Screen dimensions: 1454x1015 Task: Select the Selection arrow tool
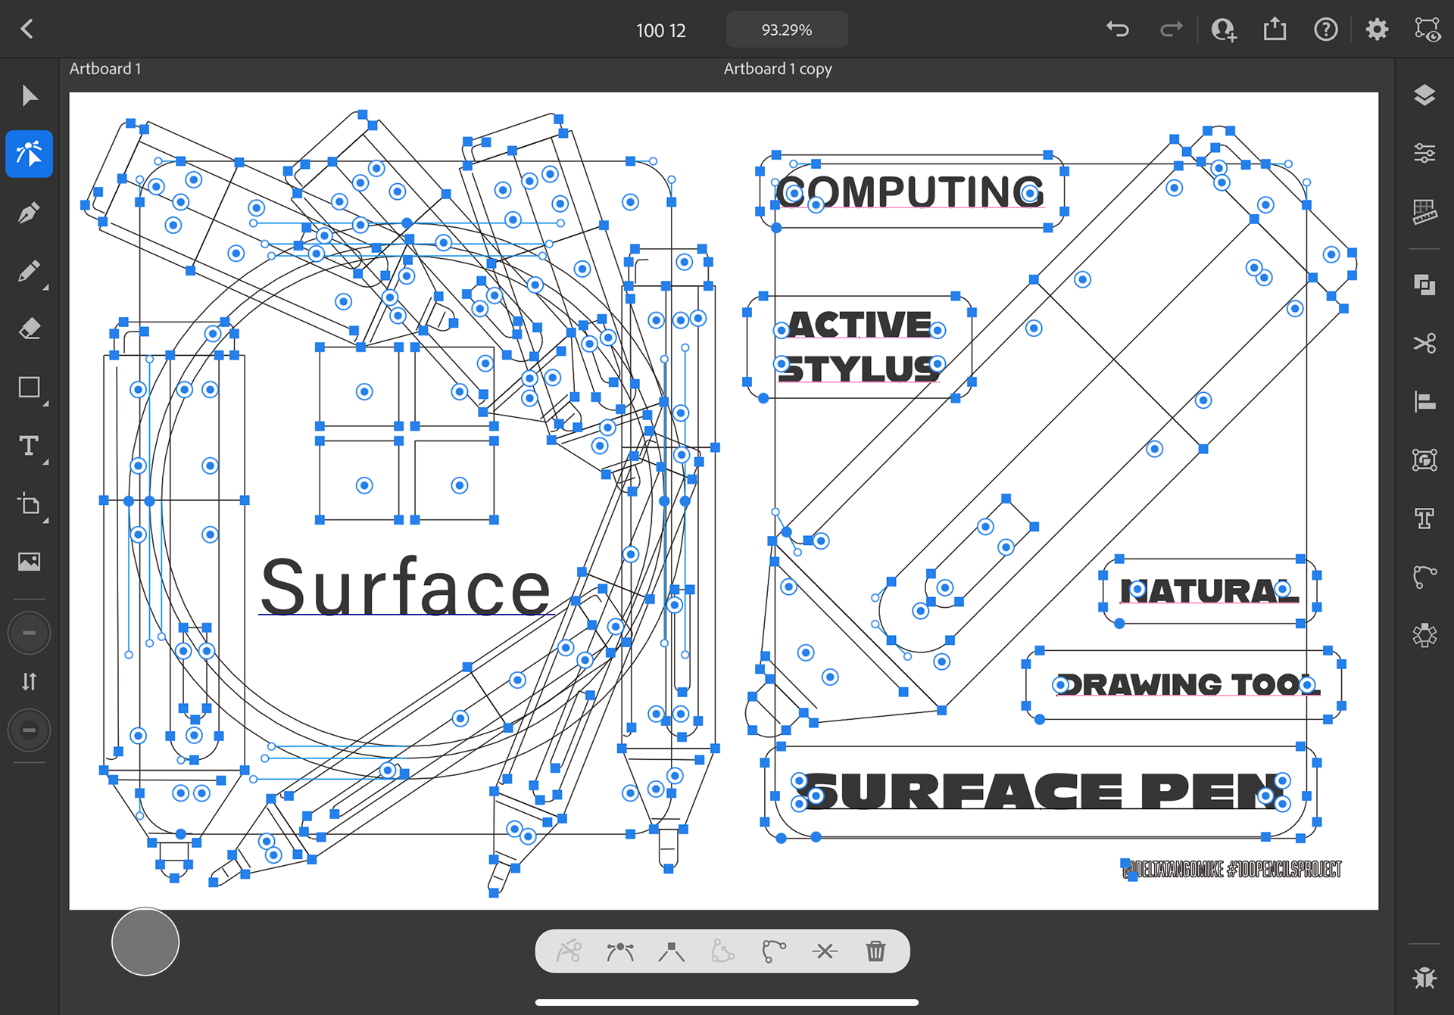29,96
